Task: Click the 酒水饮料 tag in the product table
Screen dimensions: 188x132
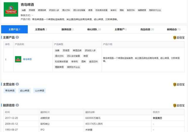Action: 59,56
